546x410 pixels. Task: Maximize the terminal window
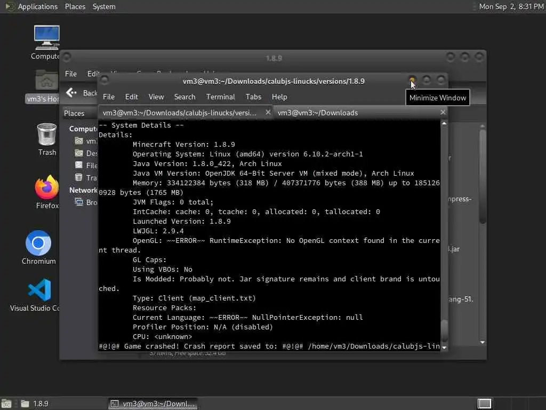(427, 80)
